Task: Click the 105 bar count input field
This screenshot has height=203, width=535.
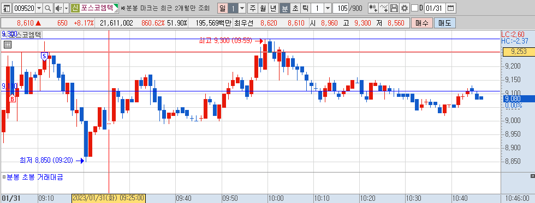Action: [341, 8]
